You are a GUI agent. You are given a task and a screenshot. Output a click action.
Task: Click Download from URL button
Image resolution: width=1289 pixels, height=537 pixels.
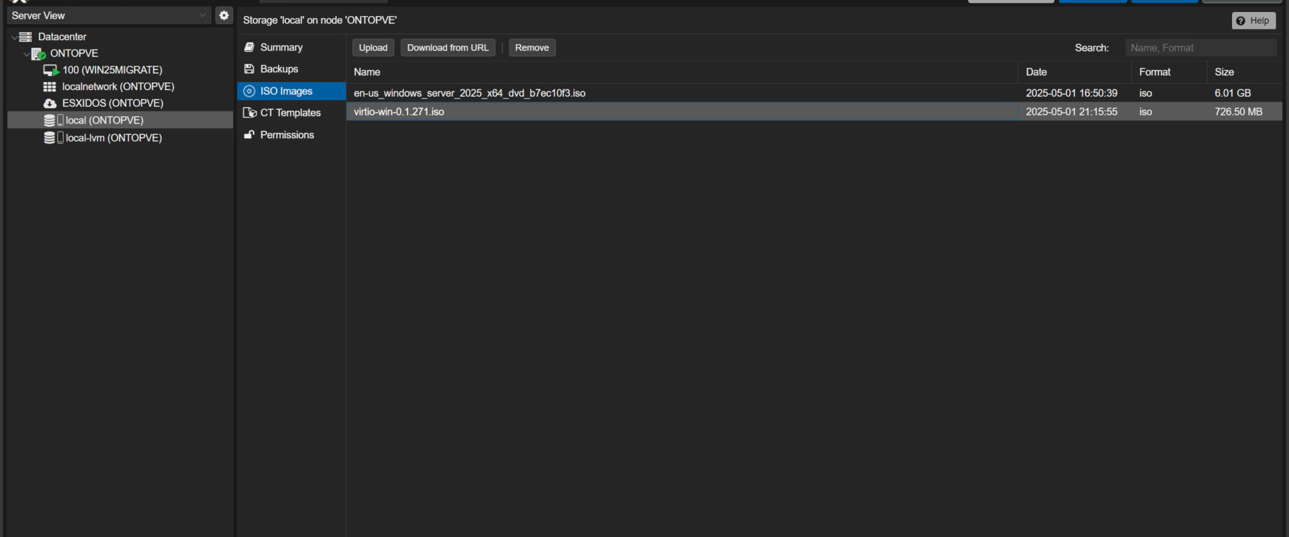pos(448,48)
